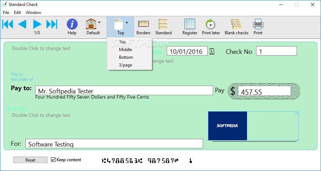Click the 'Pay to the order of' label
Screen dimensions: 321x171
(22, 77)
